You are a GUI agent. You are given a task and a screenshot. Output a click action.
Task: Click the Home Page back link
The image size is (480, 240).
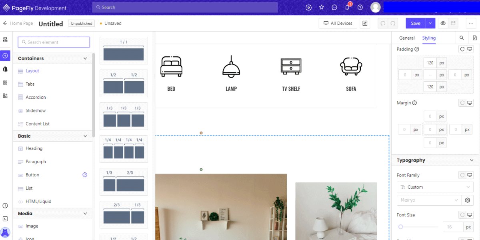click(x=22, y=24)
